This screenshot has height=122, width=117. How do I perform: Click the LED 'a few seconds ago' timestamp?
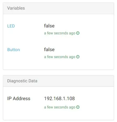tap(60, 33)
